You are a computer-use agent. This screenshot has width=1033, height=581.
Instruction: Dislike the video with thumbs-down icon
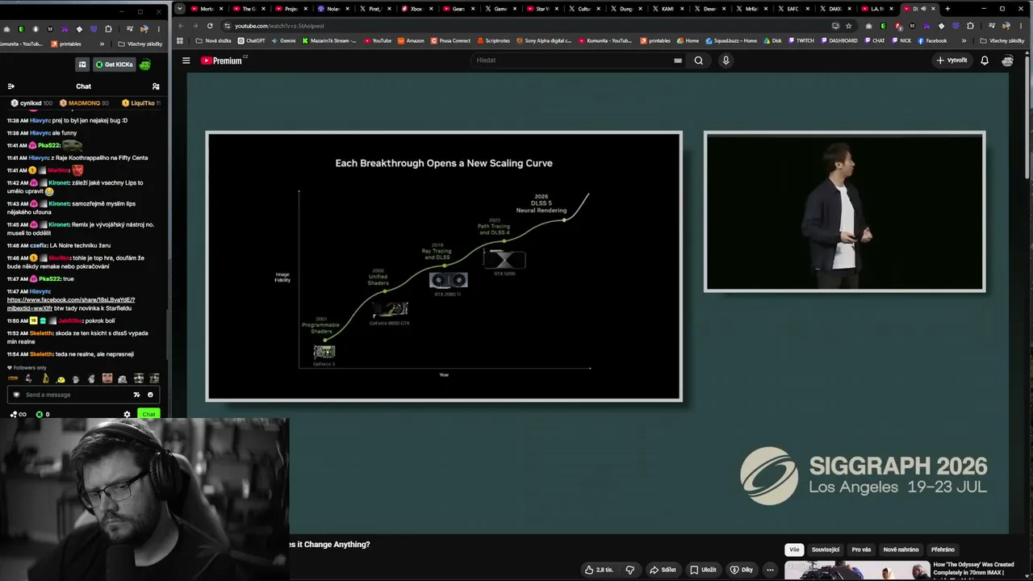pyautogui.click(x=630, y=570)
